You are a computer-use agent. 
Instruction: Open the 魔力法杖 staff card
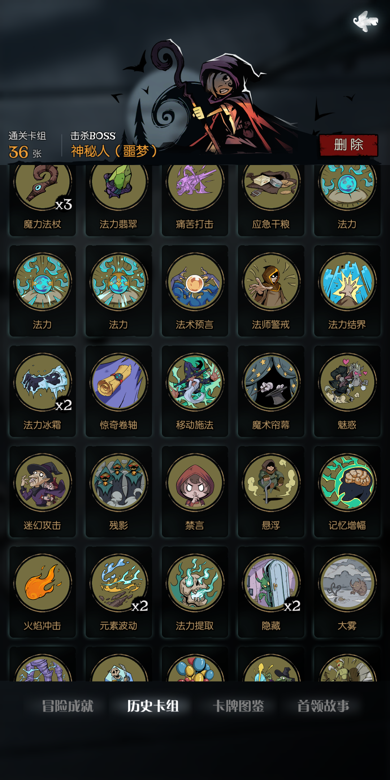click(x=43, y=200)
